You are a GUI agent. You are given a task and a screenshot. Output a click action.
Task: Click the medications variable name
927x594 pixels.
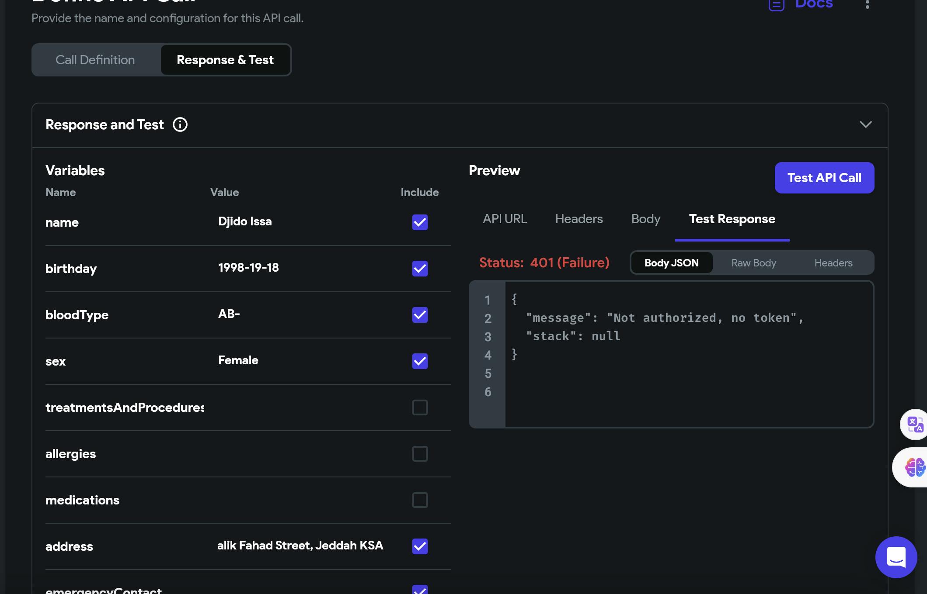[x=82, y=500]
